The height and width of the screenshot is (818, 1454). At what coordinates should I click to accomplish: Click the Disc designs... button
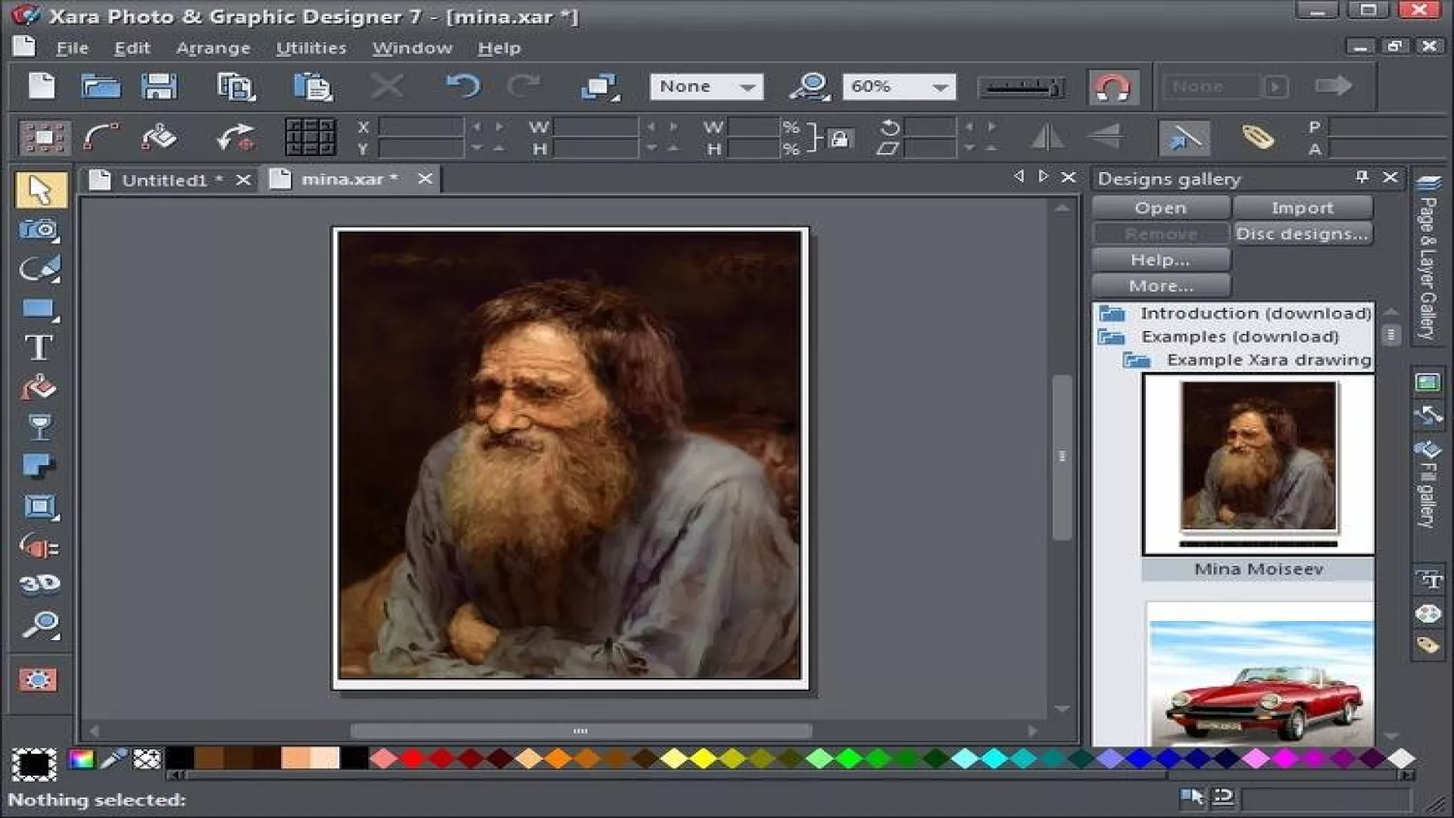[1302, 234]
